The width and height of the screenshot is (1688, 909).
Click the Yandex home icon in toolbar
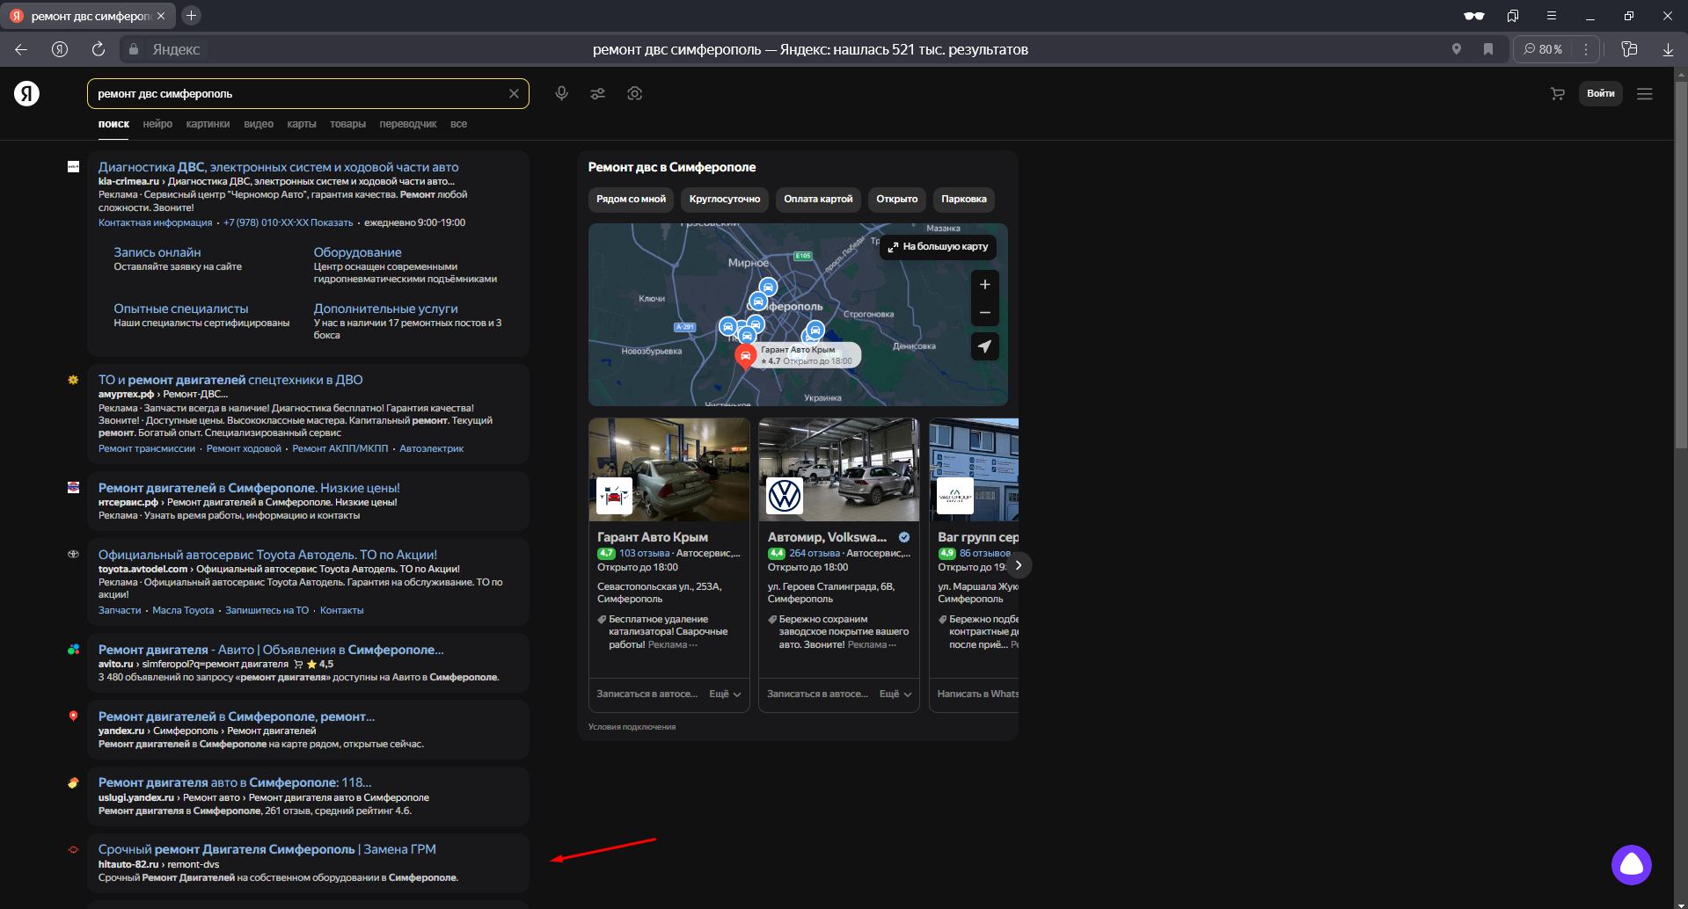click(60, 49)
